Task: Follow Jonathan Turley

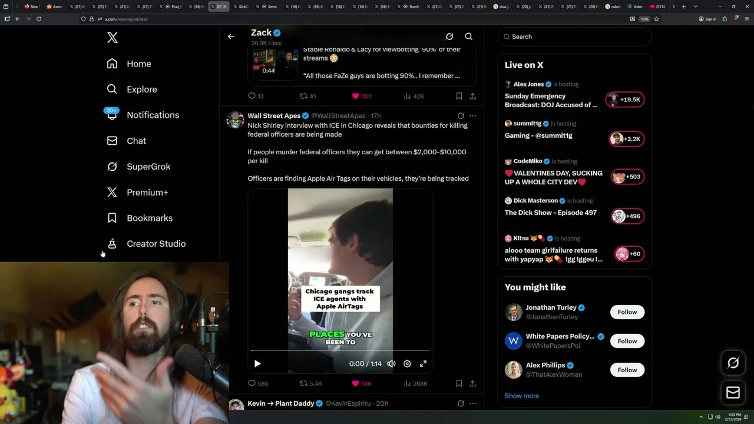Action: coord(627,312)
